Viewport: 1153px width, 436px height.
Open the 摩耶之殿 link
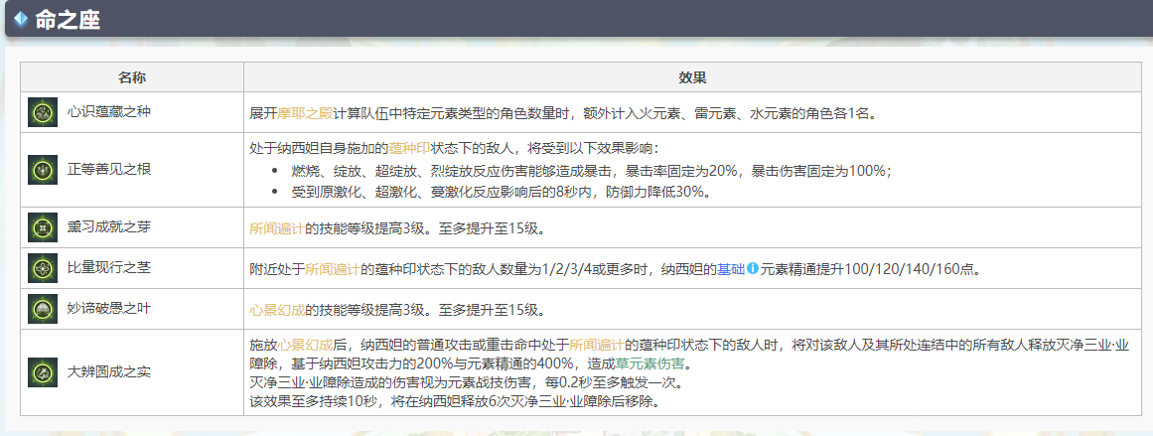coord(304,112)
